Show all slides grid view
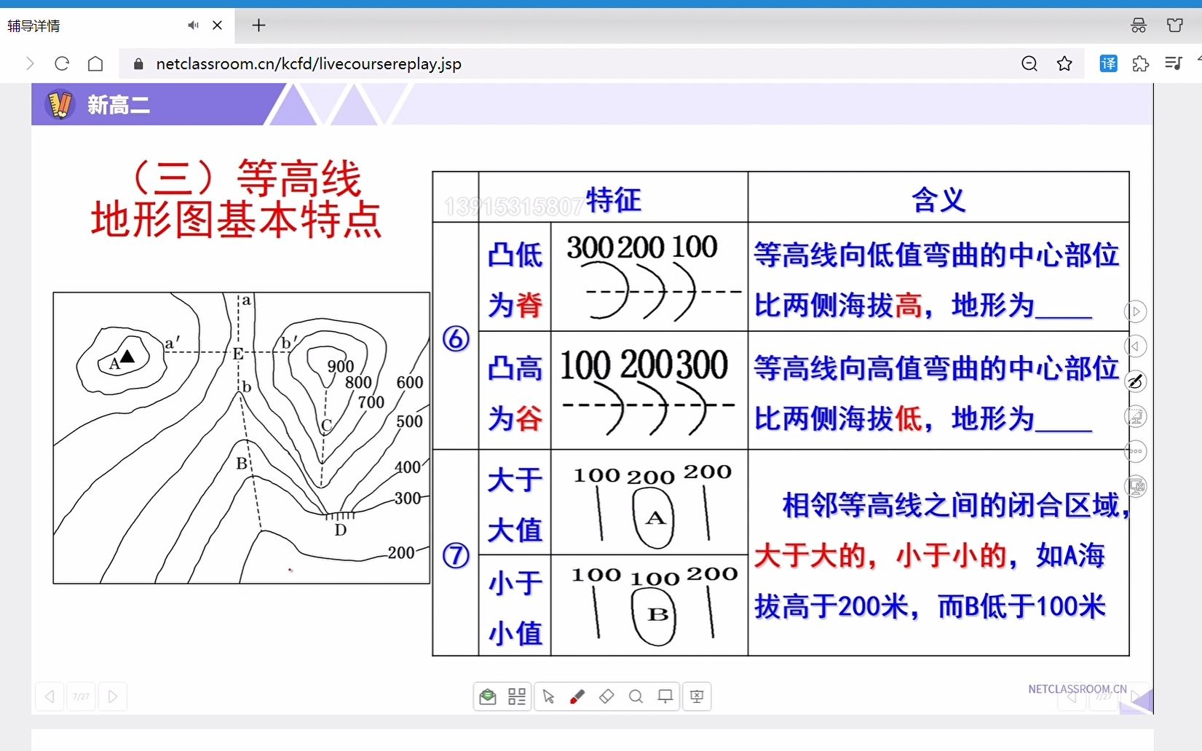Image resolution: width=1202 pixels, height=751 pixels. pyautogui.click(x=517, y=696)
